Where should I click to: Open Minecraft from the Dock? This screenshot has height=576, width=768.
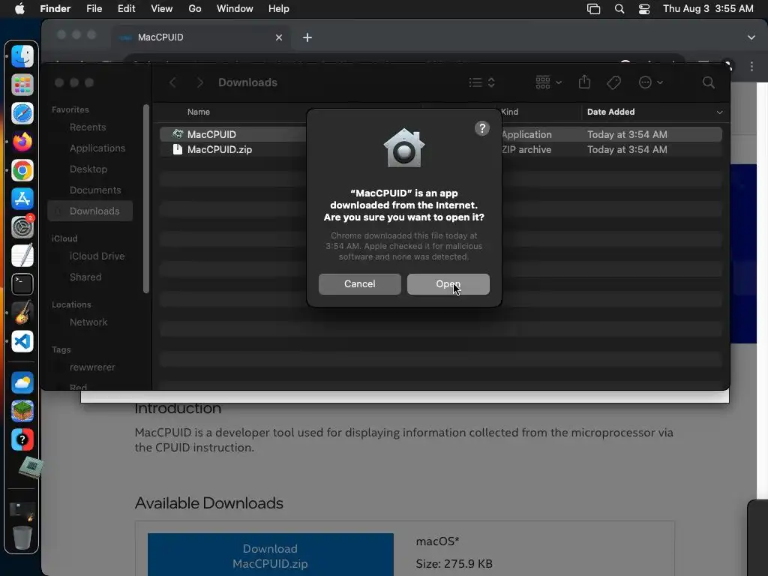click(22, 411)
